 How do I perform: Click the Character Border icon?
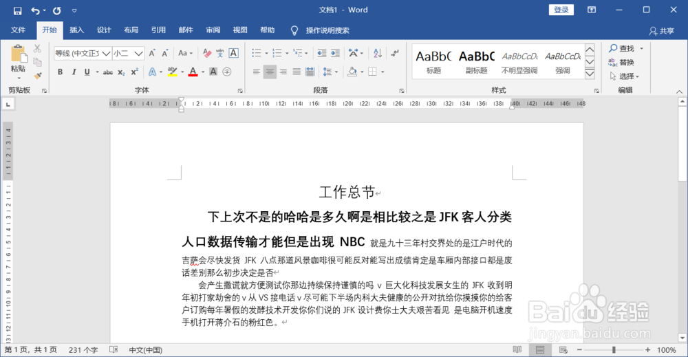click(233, 53)
